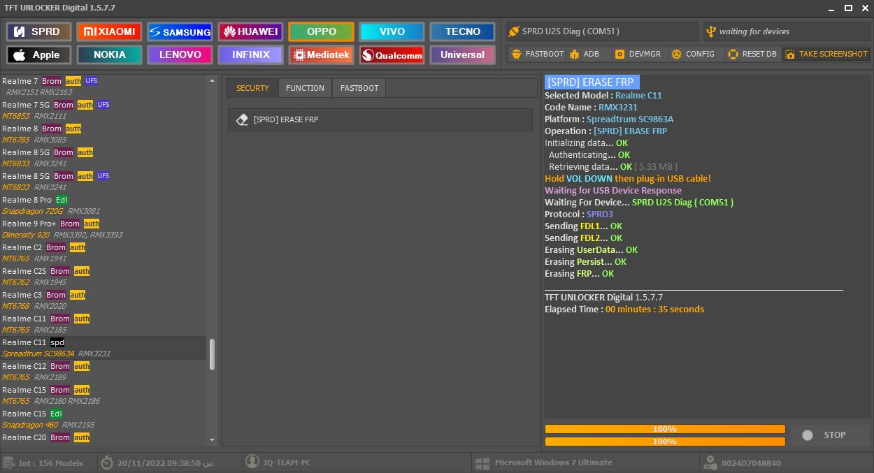This screenshot has height=473, width=874.
Task: Click the model list scroll-up arrow
Action: pyautogui.click(x=212, y=80)
